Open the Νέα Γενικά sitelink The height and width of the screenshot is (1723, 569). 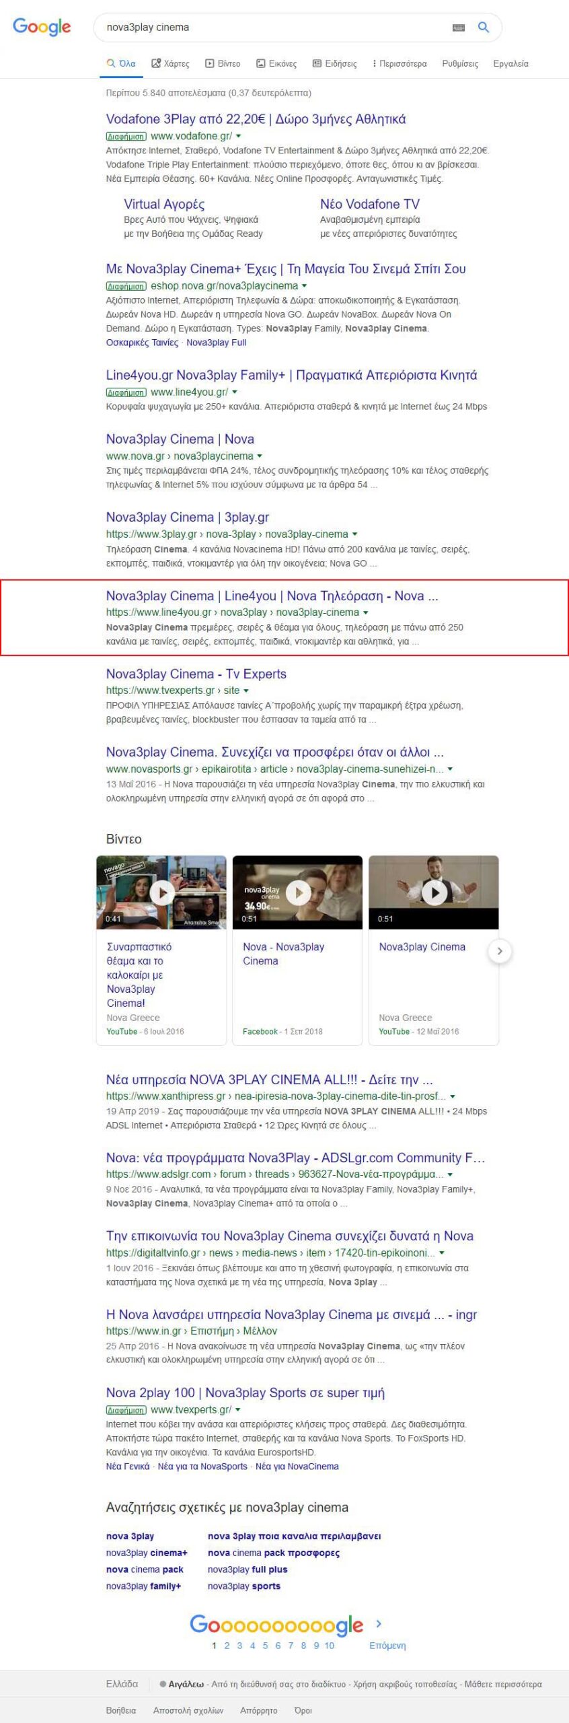128,1467
